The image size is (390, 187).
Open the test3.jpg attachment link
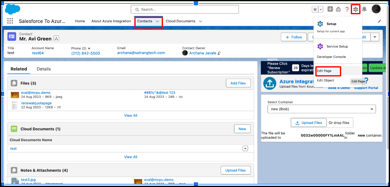pos(28,180)
